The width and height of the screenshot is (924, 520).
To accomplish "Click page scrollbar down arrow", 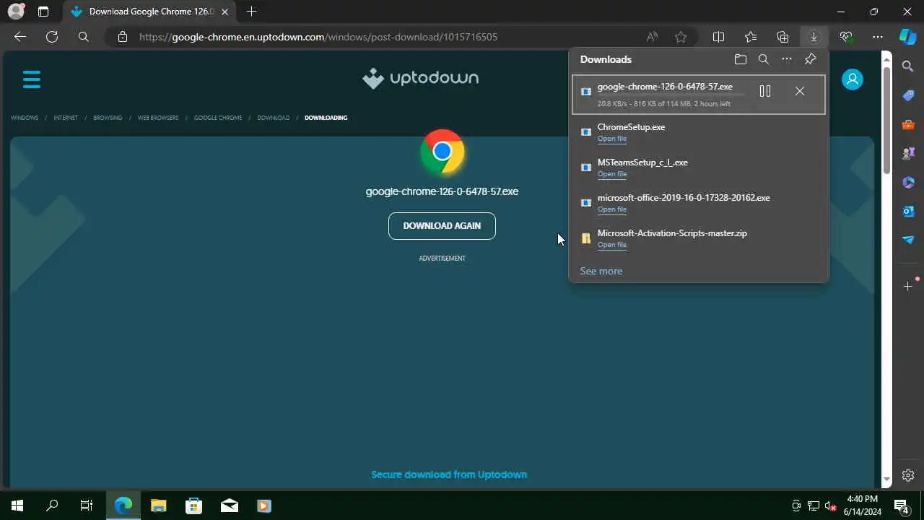I will (x=887, y=480).
